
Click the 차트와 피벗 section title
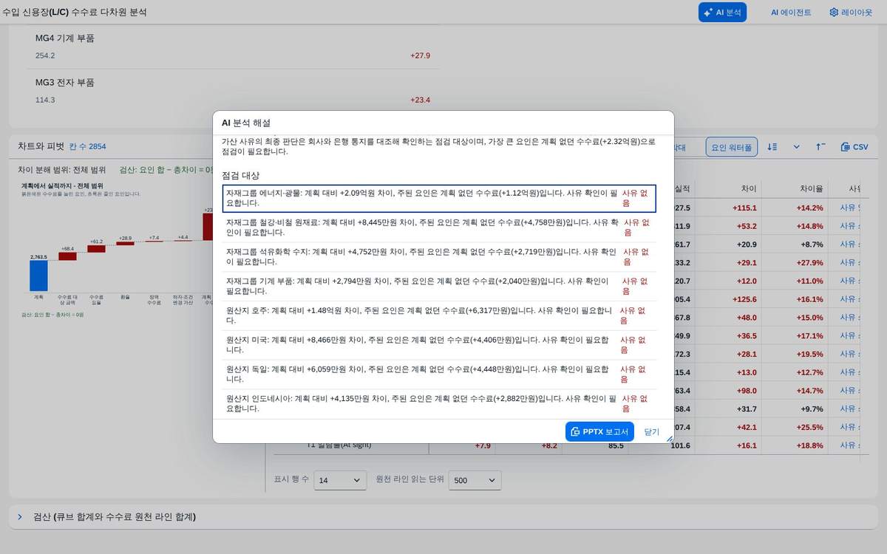tap(41, 146)
